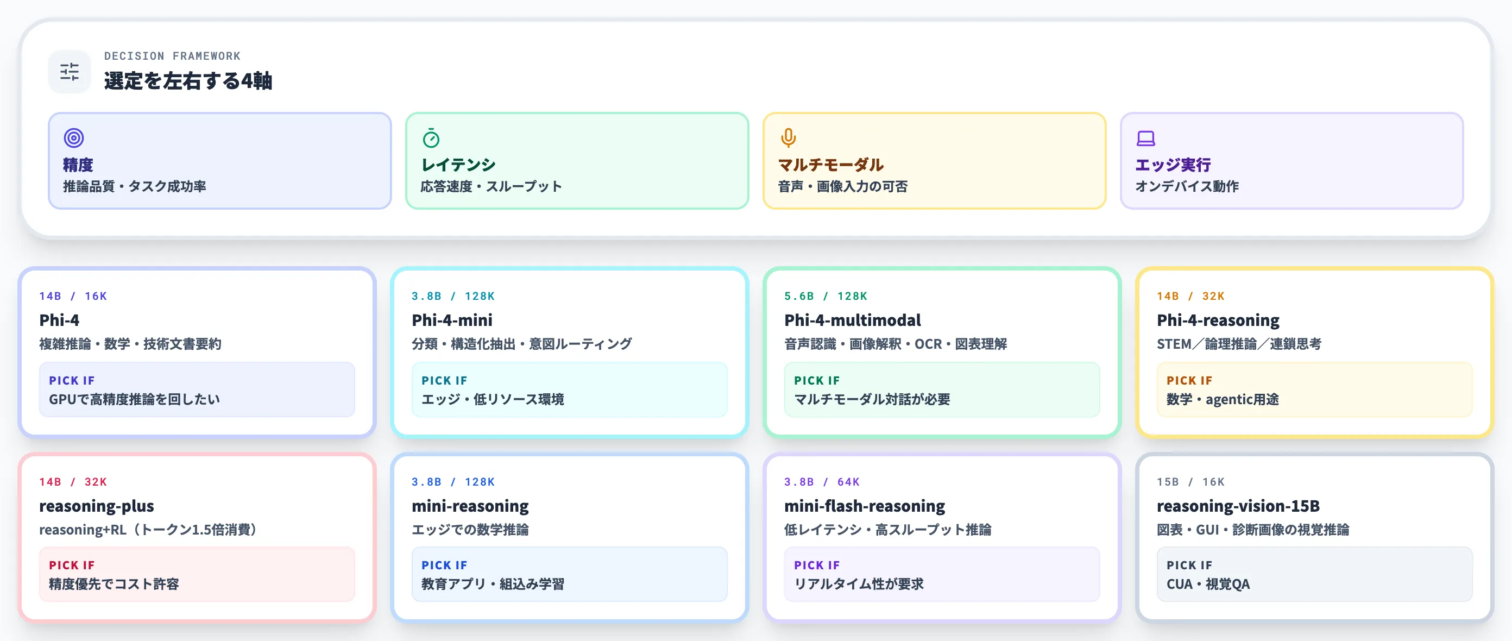Select the axis title "エッジ実行"

point(1173,165)
